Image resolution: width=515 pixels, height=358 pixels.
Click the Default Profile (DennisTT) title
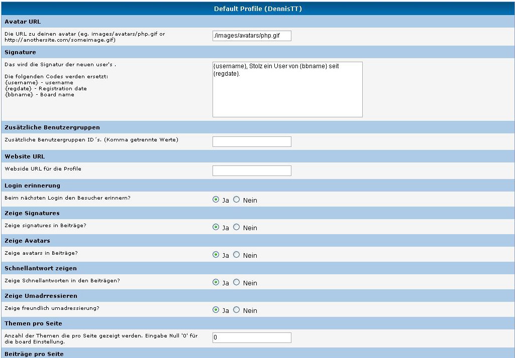[258, 9]
